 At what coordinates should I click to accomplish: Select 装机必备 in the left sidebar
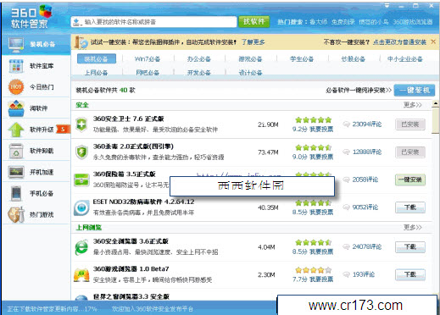click(x=36, y=44)
